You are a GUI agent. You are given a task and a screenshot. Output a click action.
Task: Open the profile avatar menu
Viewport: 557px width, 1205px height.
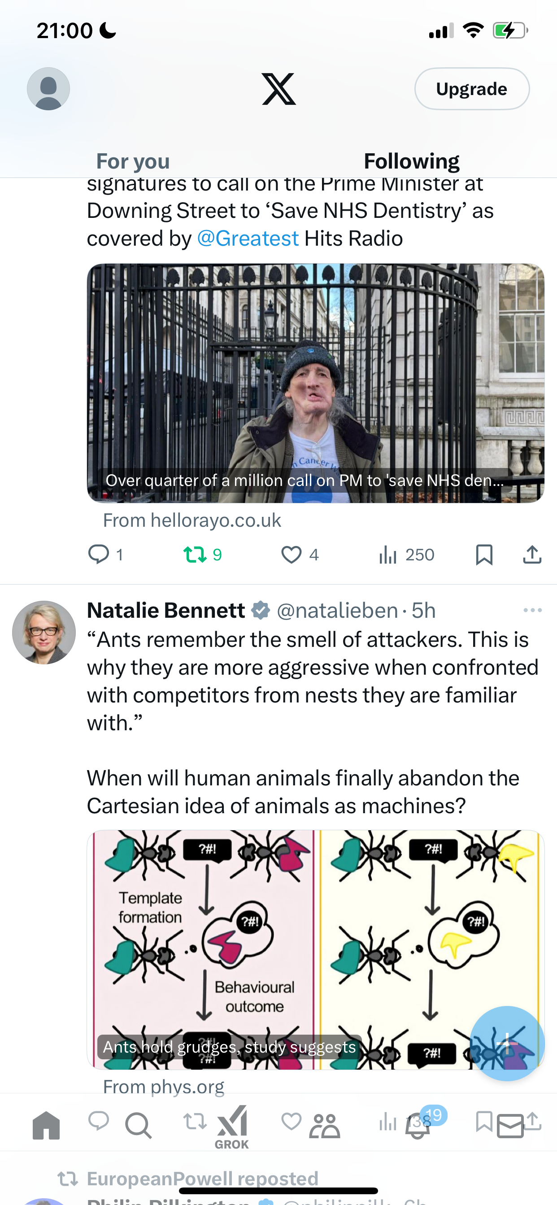(x=48, y=89)
